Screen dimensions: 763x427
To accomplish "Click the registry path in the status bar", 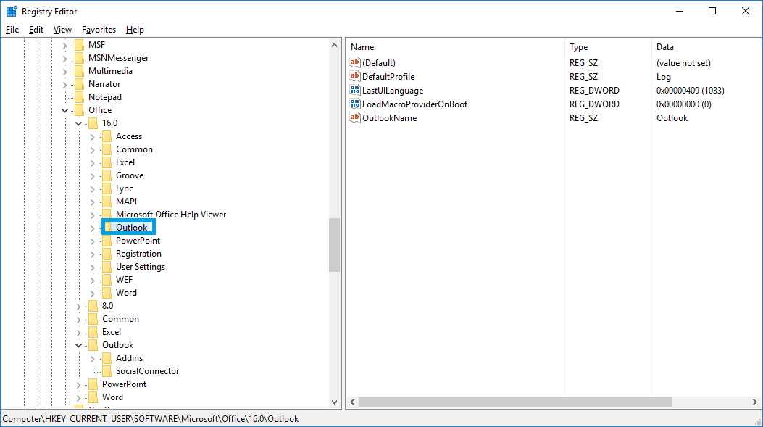I will tap(151, 419).
